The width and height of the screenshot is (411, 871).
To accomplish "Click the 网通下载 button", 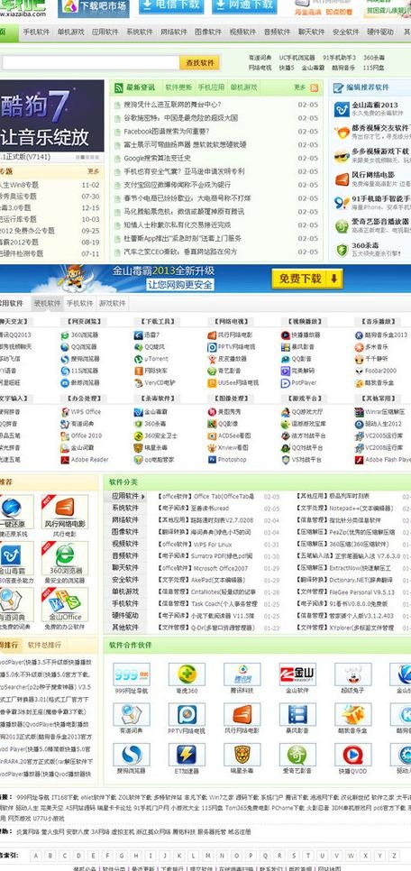I will 244,6.
